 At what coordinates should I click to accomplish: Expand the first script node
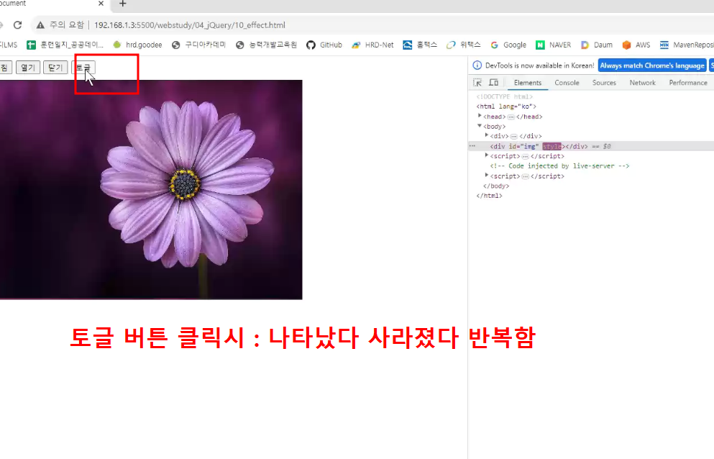click(x=486, y=155)
